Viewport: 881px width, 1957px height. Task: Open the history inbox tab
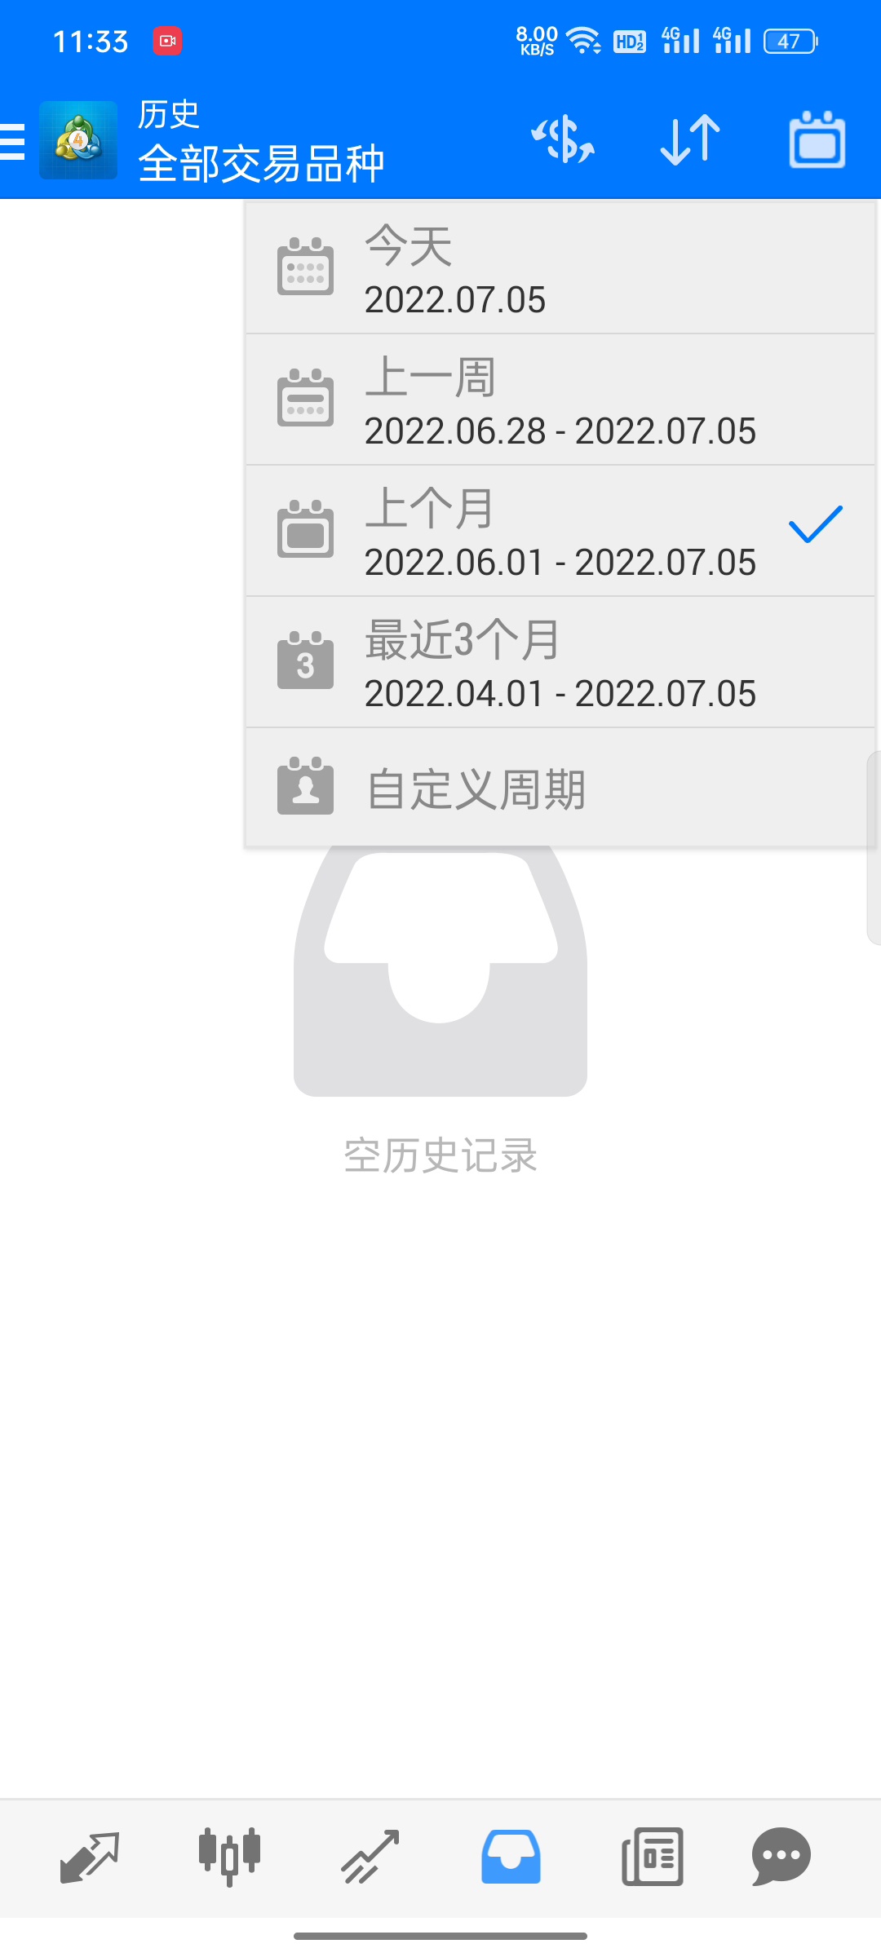(x=511, y=1857)
